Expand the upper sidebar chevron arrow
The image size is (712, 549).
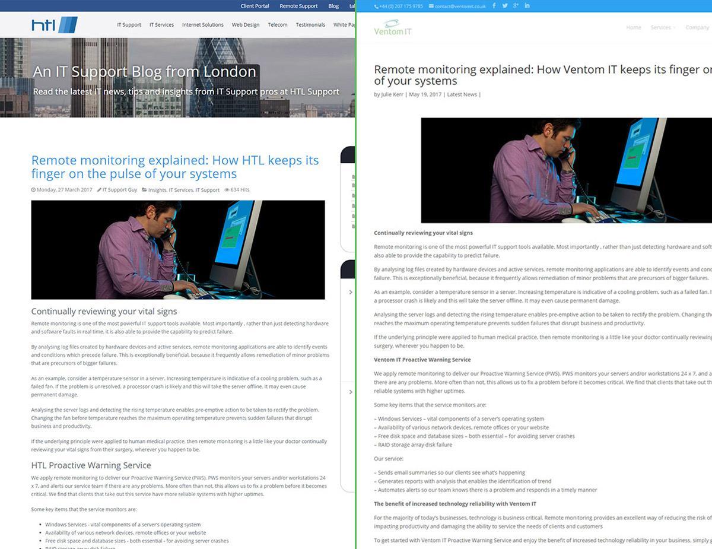coord(351,292)
